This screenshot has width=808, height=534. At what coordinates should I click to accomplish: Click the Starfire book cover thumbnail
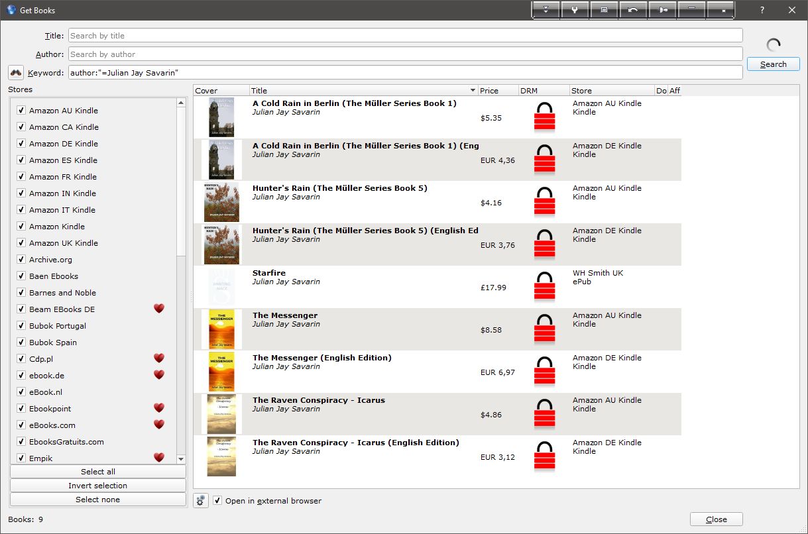tap(221, 287)
